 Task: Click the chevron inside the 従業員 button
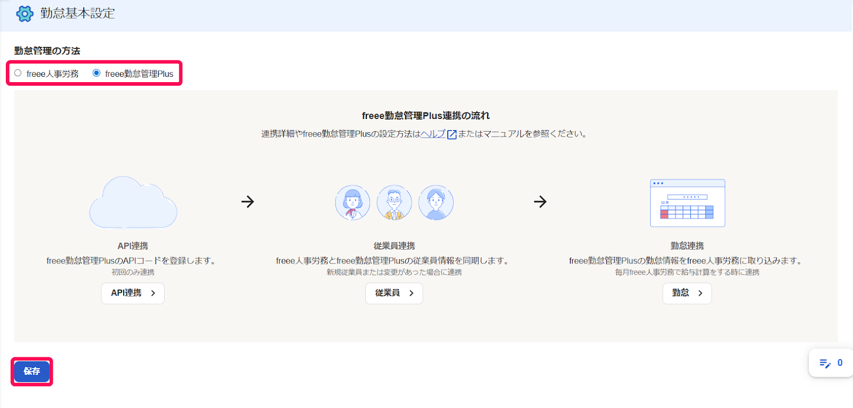coord(411,293)
